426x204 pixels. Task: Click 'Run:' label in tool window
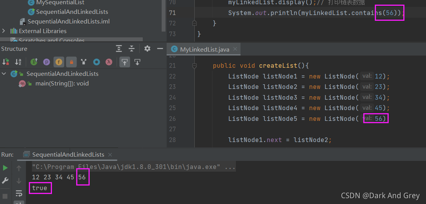7,155
